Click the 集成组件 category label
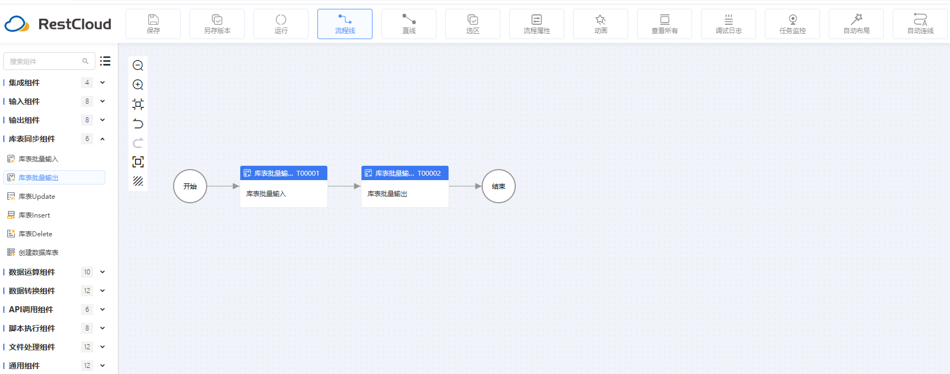The width and height of the screenshot is (950, 374). coord(24,83)
